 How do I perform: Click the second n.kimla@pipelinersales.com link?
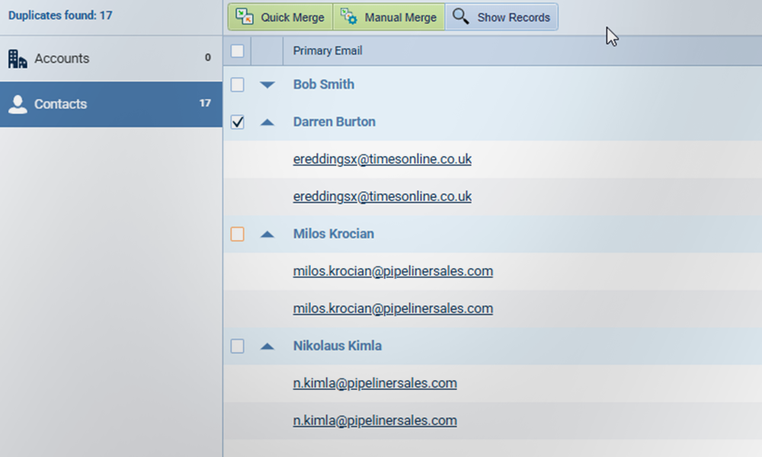point(374,420)
